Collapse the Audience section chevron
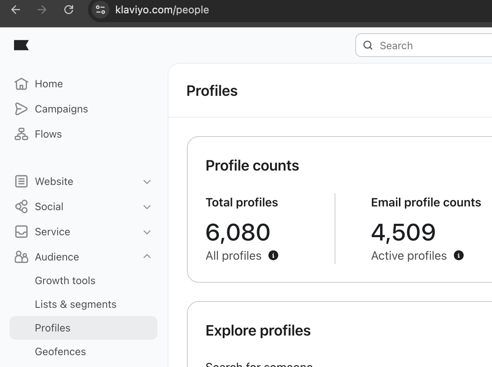 pyautogui.click(x=147, y=256)
